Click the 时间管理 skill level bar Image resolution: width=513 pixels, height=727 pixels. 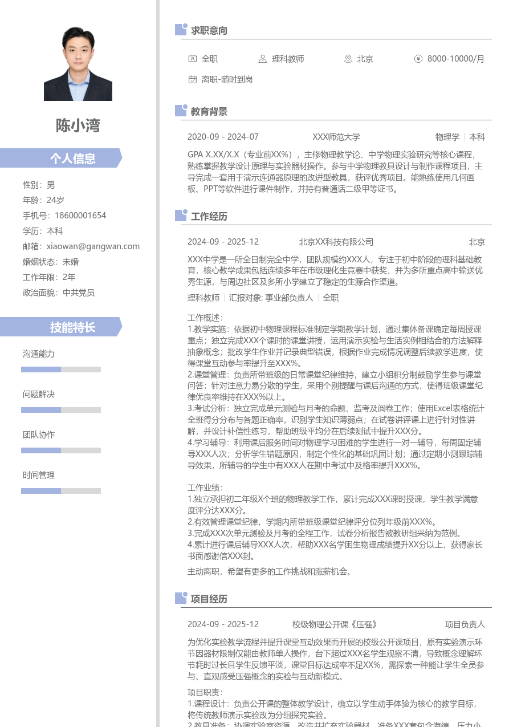(x=61, y=491)
